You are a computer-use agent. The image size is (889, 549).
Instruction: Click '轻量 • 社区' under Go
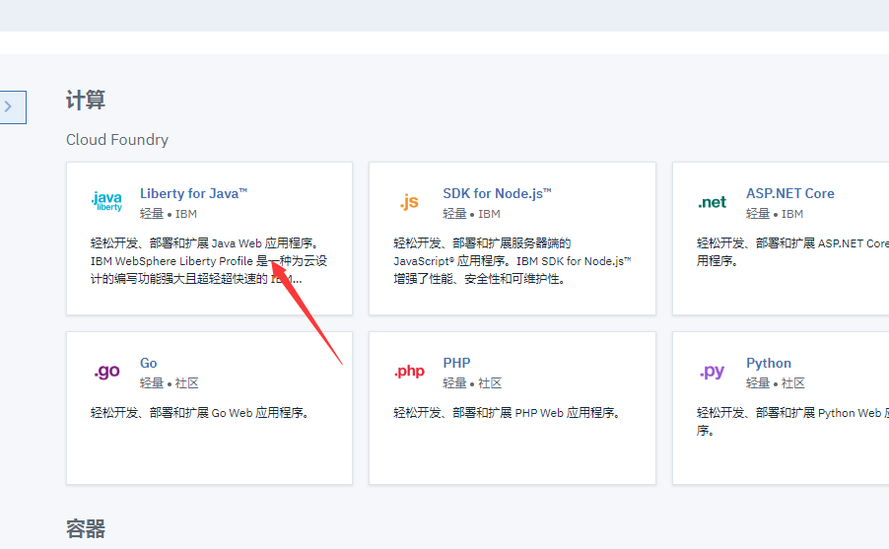click(x=169, y=383)
